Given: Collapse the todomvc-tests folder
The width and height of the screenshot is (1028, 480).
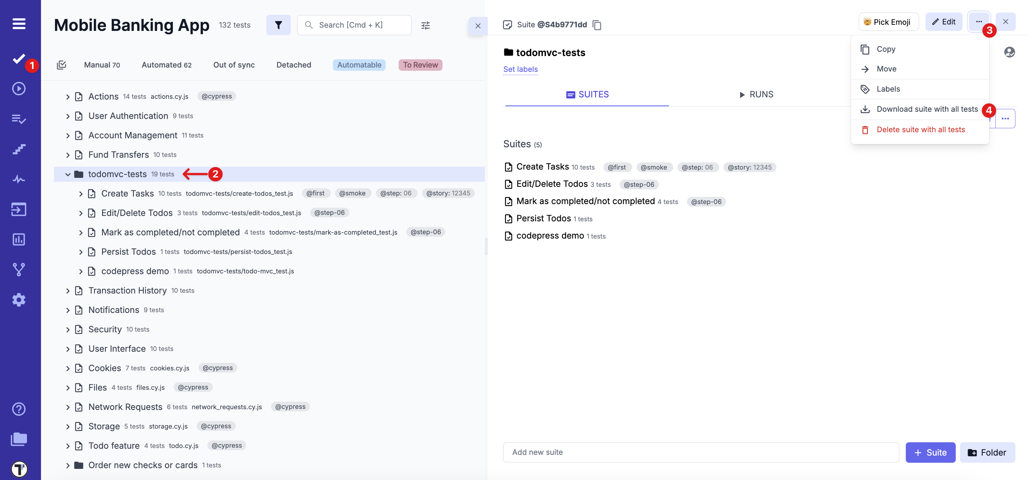Looking at the screenshot, I should (68, 174).
